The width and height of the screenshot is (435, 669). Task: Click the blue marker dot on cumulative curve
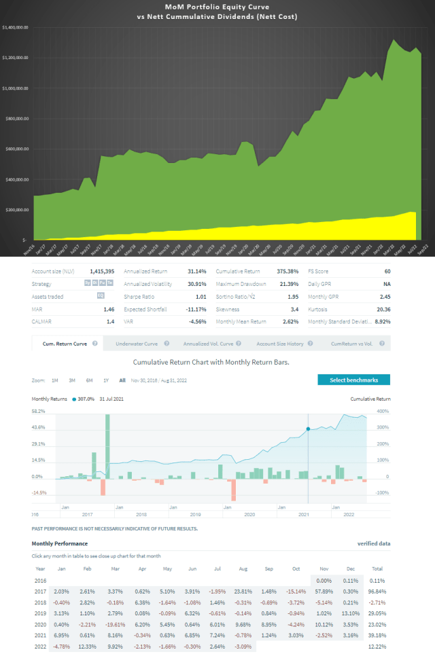308,429
